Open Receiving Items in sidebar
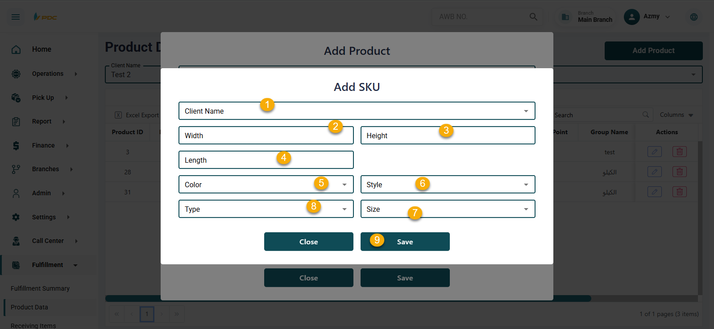 tap(33, 325)
